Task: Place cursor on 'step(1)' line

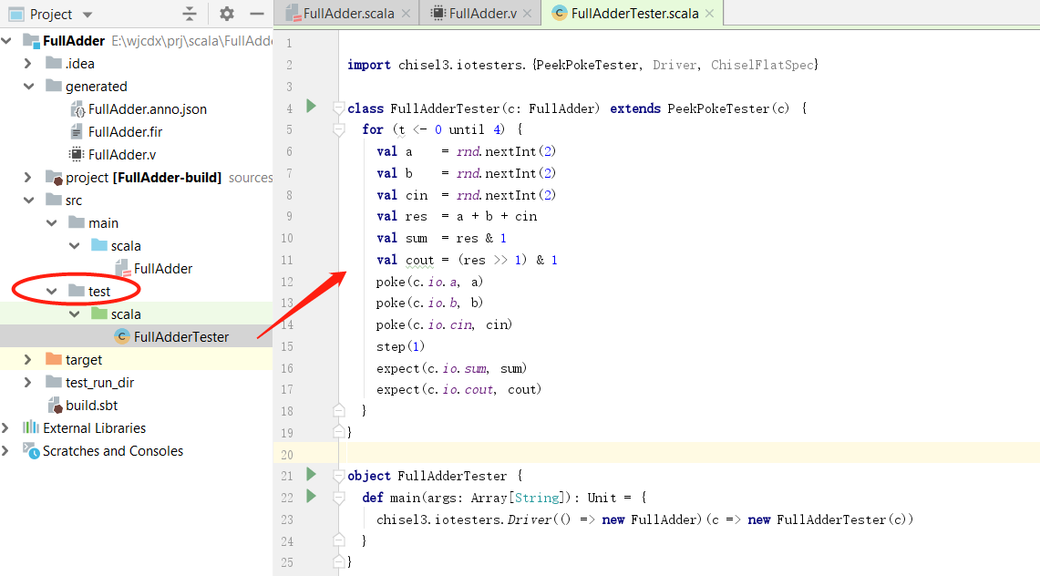Action: coord(400,346)
